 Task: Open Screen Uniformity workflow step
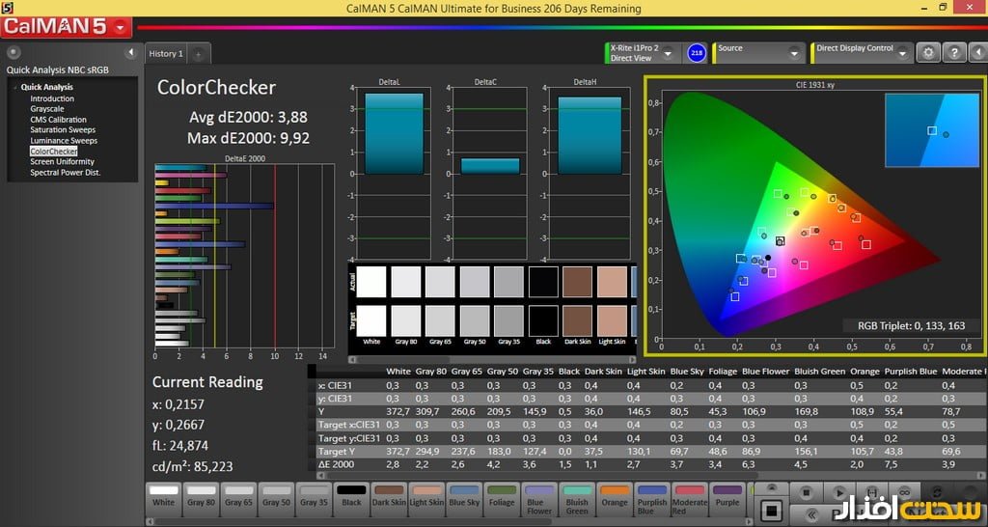coord(62,162)
